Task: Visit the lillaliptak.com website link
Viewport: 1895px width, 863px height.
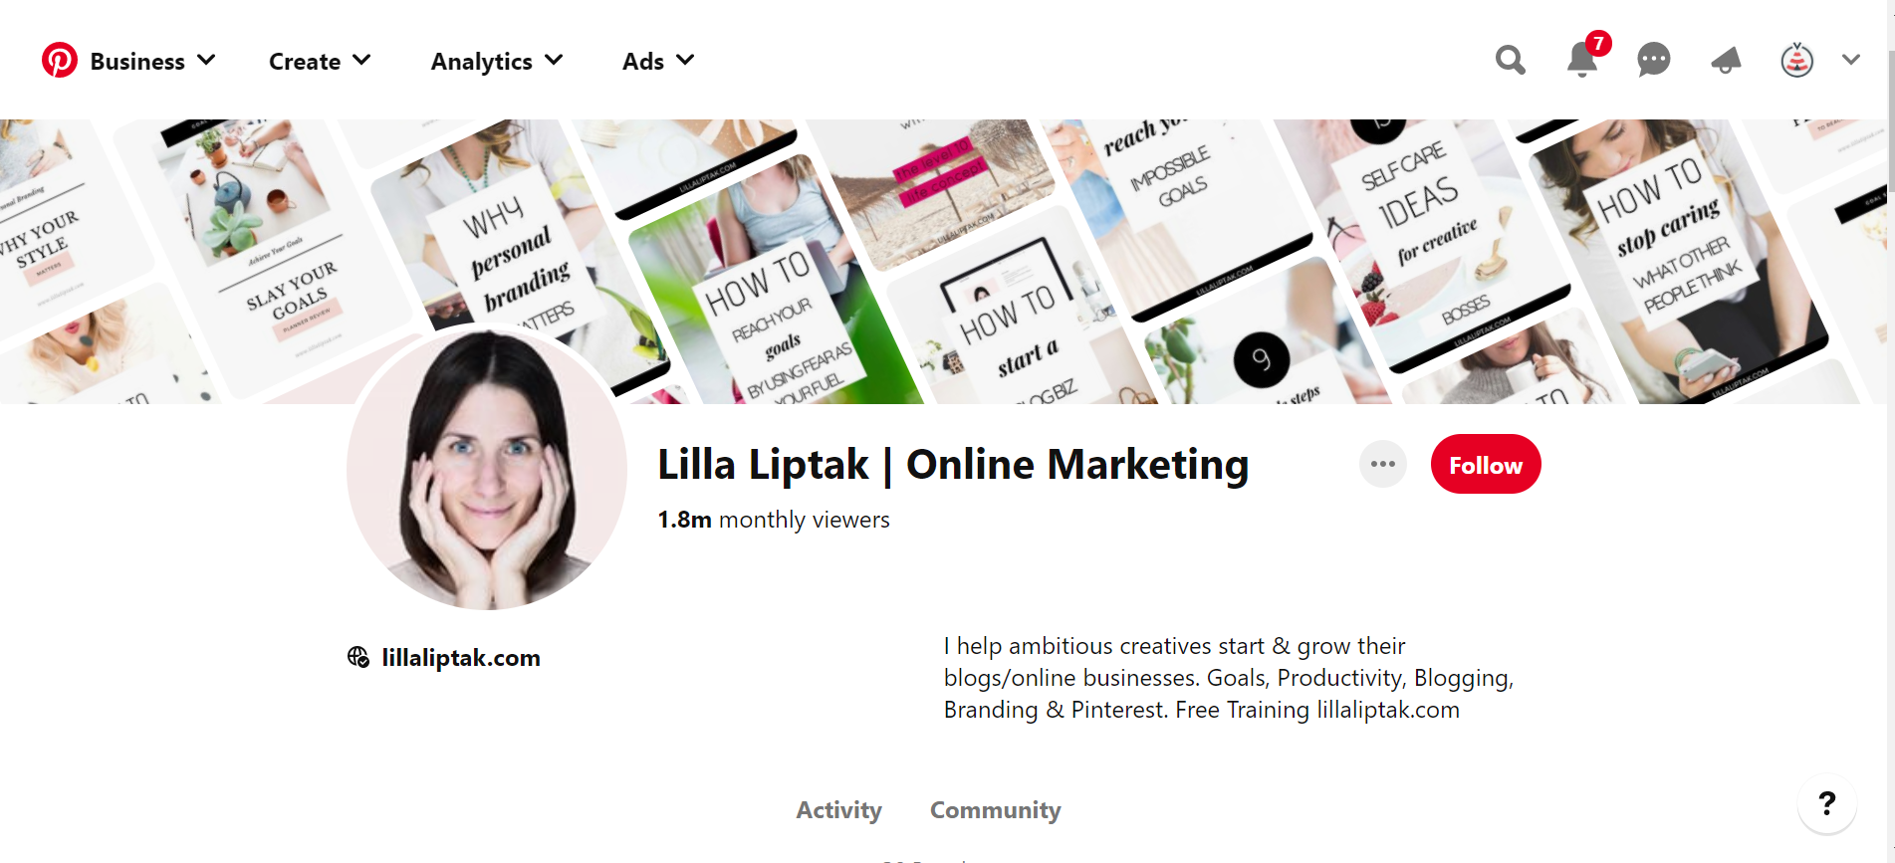Action: pyautogui.click(x=461, y=658)
